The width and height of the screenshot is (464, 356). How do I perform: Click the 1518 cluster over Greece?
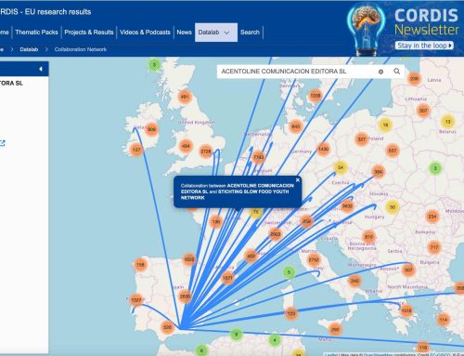pyautogui.click(x=406, y=310)
